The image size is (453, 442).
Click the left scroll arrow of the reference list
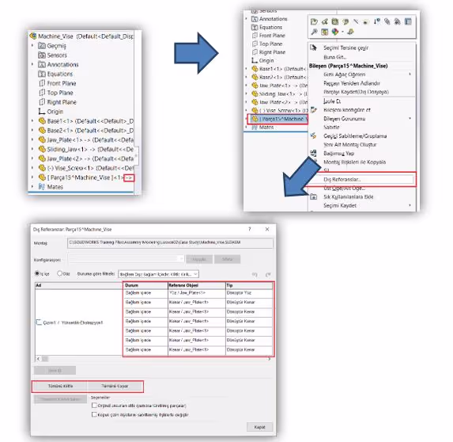pos(38,359)
